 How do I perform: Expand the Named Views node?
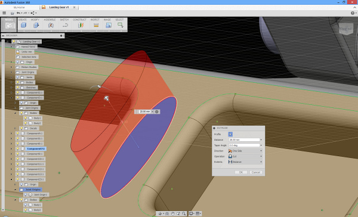11,46
